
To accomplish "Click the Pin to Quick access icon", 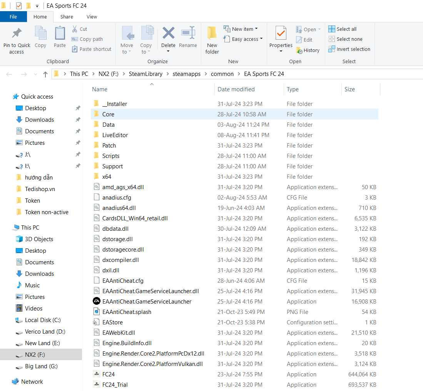I will [17, 33].
